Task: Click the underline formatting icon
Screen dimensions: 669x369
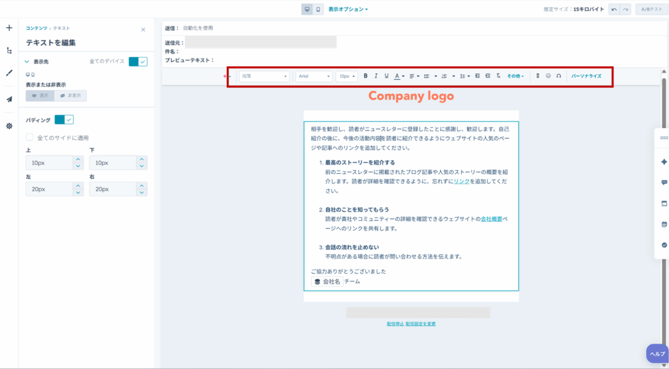Action: pyautogui.click(x=386, y=76)
